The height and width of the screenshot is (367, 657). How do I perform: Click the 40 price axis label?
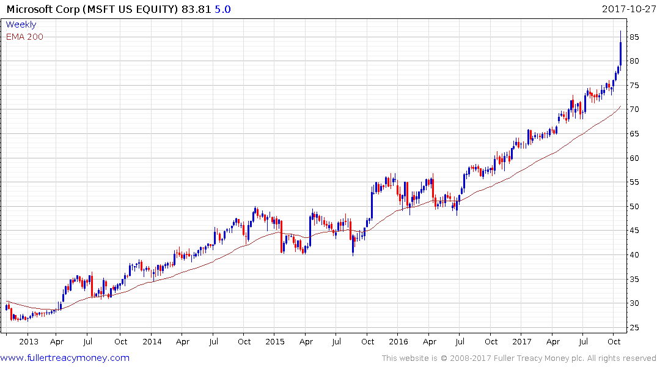coord(634,254)
